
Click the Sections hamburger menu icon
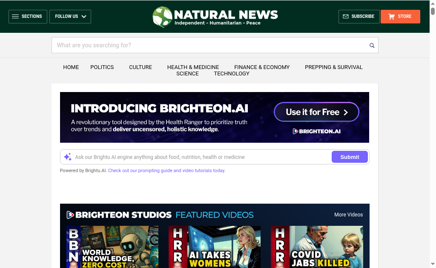click(15, 17)
